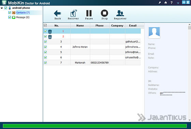
Task: Click the trash icon in row 1
Action: pyautogui.click(x=50, y=32)
